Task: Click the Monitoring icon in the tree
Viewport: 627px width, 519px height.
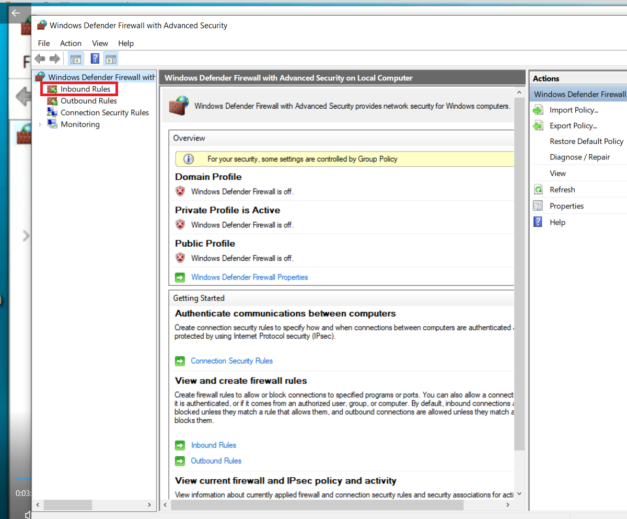Action: [x=52, y=124]
